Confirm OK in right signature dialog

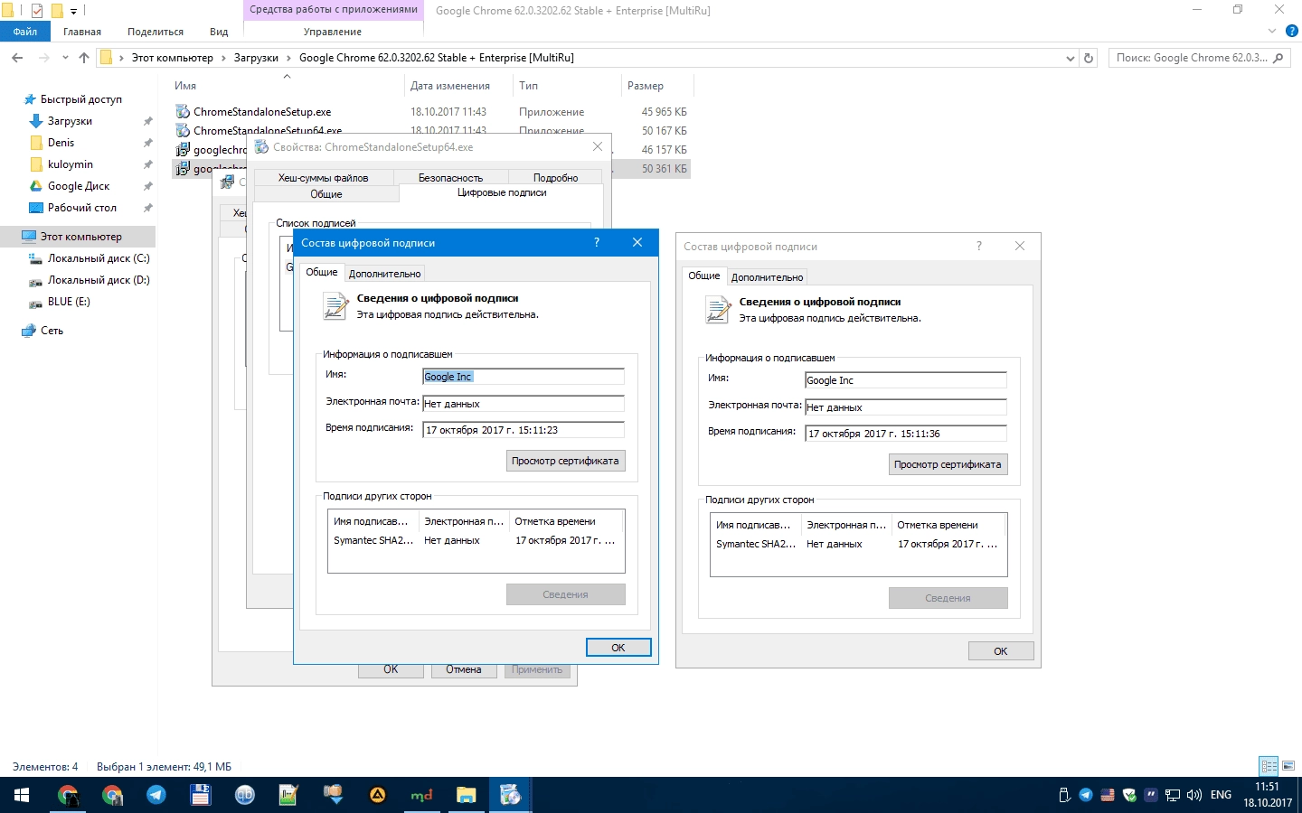[1001, 651]
